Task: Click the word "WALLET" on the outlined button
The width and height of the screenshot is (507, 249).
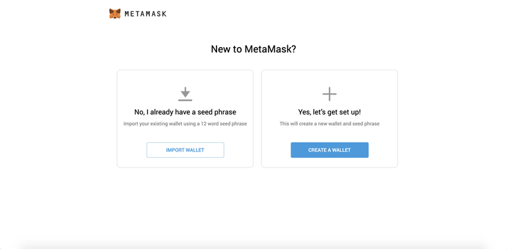Action: tap(195, 150)
